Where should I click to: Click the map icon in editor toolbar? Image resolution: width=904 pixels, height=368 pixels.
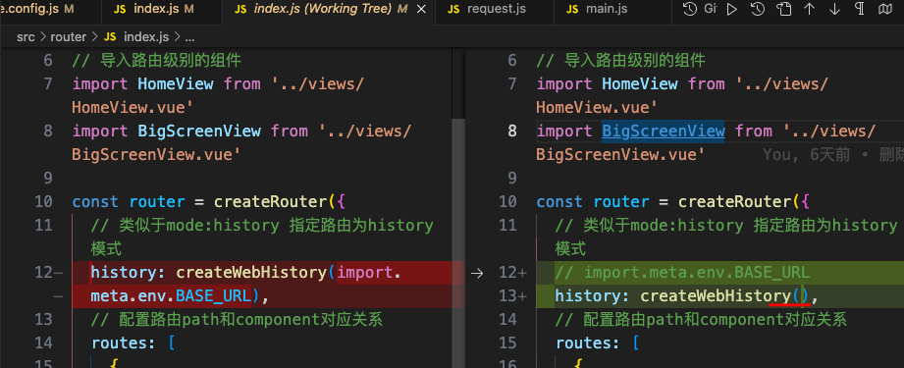(885, 9)
